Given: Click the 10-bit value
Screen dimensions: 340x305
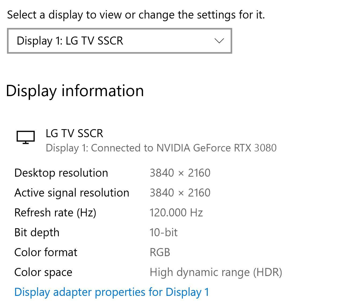Looking at the screenshot, I should [x=164, y=233].
